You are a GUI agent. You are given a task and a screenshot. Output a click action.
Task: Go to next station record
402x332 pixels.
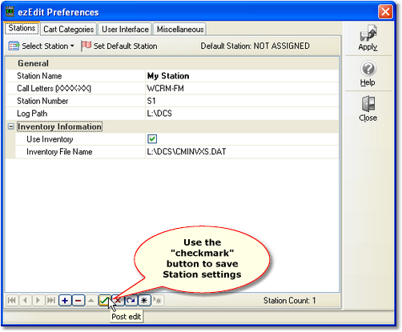(x=38, y=301)
